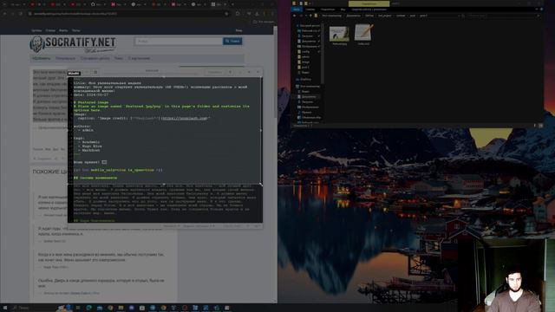Image resolution: width=555 pixels, height=312 pixels.
Task: Open Быстрый доступ in the Explorer sidebar
Action: [308, 26]
